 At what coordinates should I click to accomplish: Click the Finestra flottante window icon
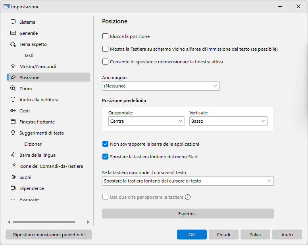click(x=13, y=122)
